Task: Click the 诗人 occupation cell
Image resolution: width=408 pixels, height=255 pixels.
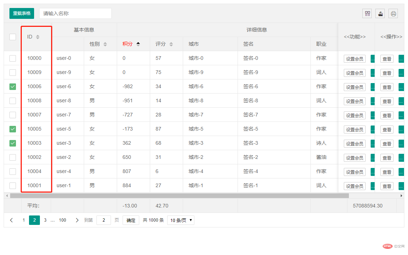Action: pyautogui.click(x=321, y=143)
